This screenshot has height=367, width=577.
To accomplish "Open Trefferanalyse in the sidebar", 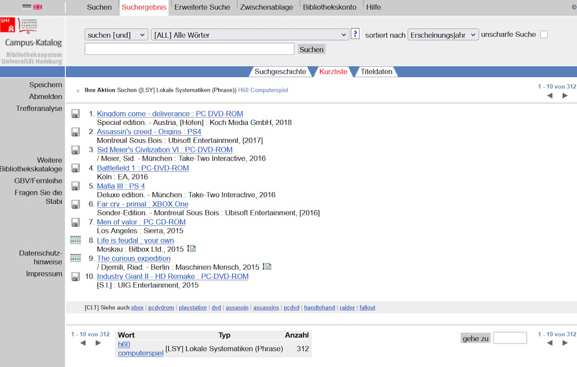I will coord(39,109).
